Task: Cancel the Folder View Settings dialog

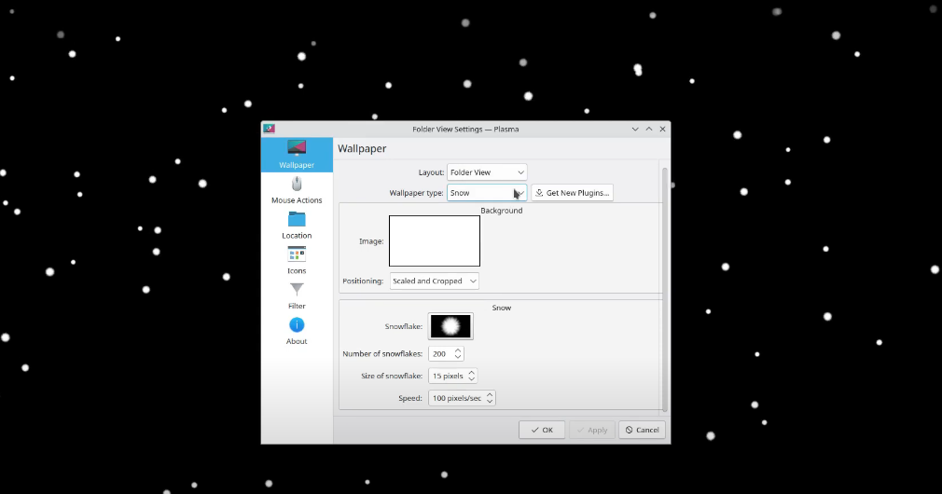Action: 643,430
